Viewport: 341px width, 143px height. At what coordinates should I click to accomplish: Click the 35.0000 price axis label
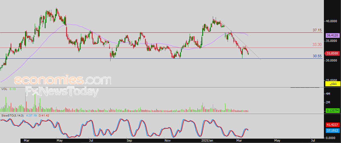tap(331, 41)
